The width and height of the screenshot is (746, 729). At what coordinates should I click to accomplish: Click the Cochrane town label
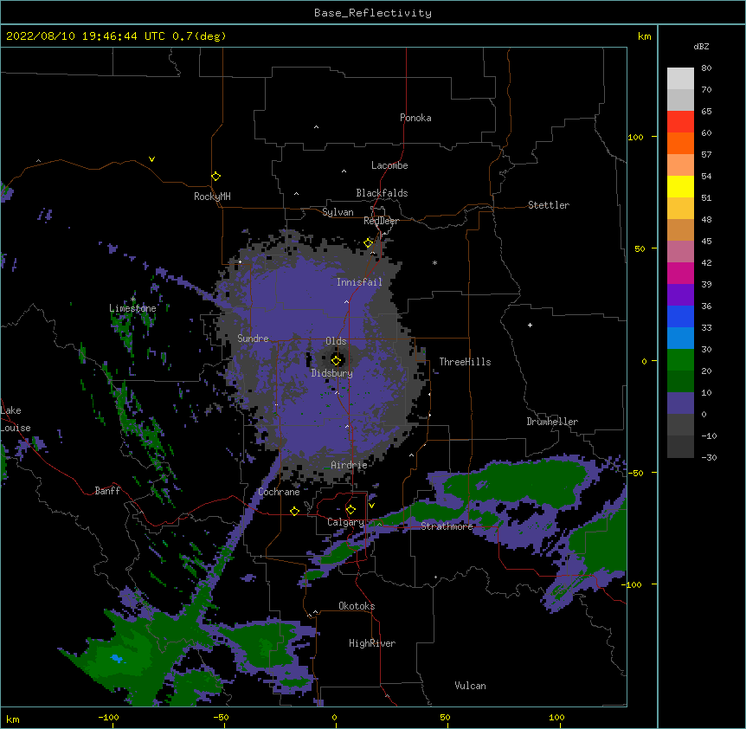[279, 492]
